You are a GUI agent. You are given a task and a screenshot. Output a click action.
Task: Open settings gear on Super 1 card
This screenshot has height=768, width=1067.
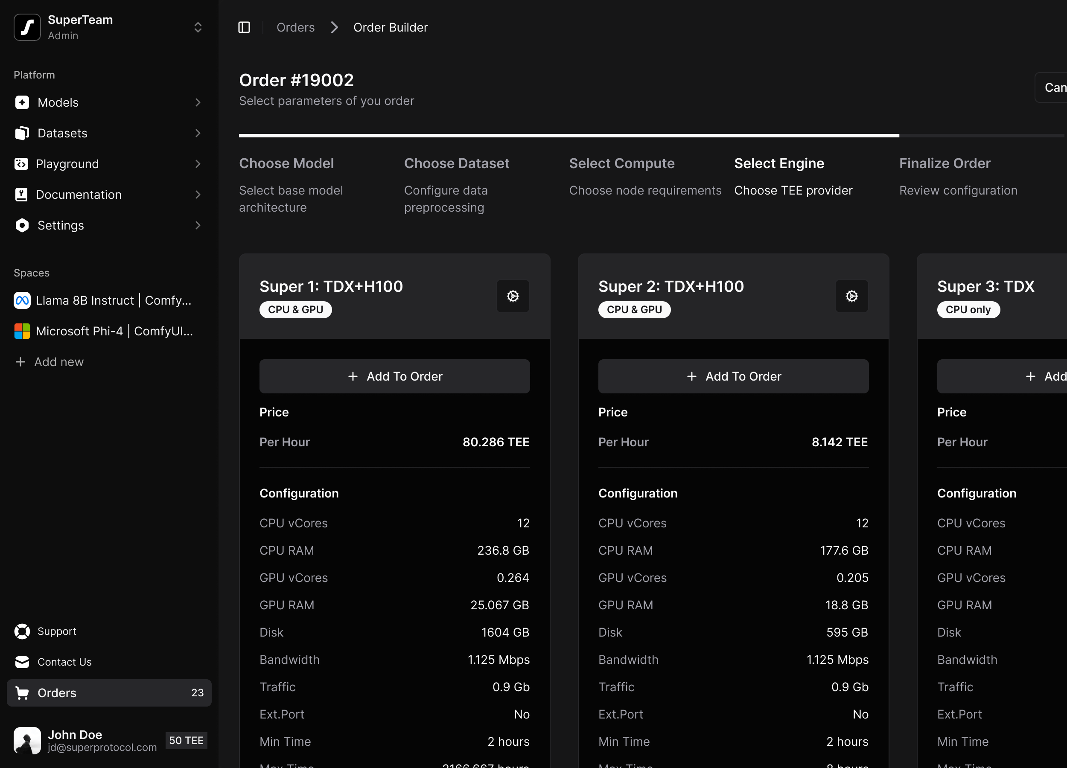(513, 296)
